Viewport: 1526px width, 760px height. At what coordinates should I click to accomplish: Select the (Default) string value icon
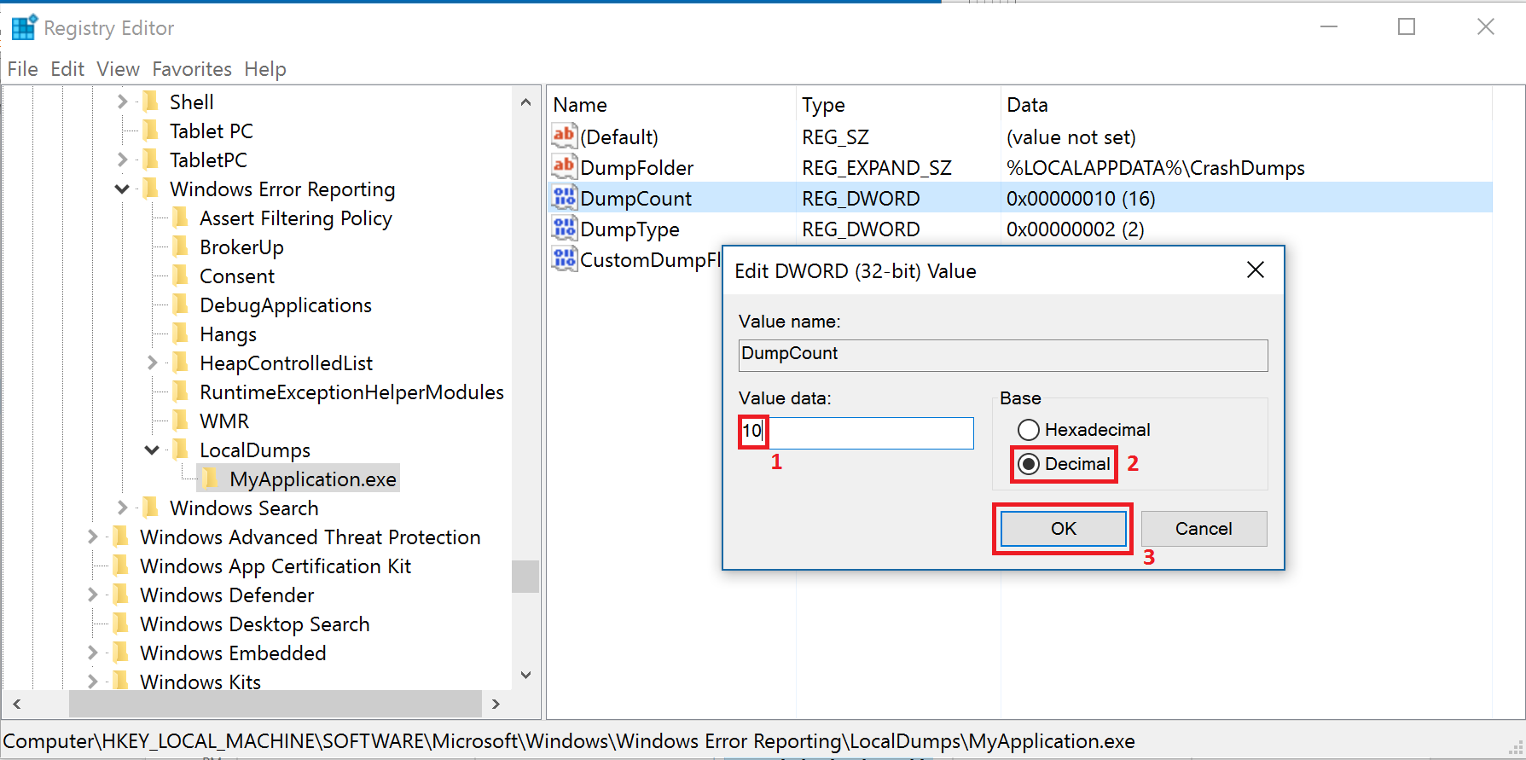click(x=564, y=136)
